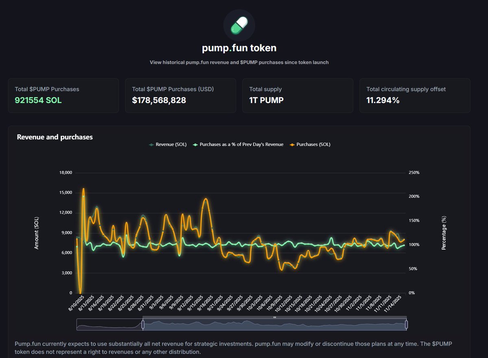
Task: Click the right handle of the range slider
Action: click(406, 325)
